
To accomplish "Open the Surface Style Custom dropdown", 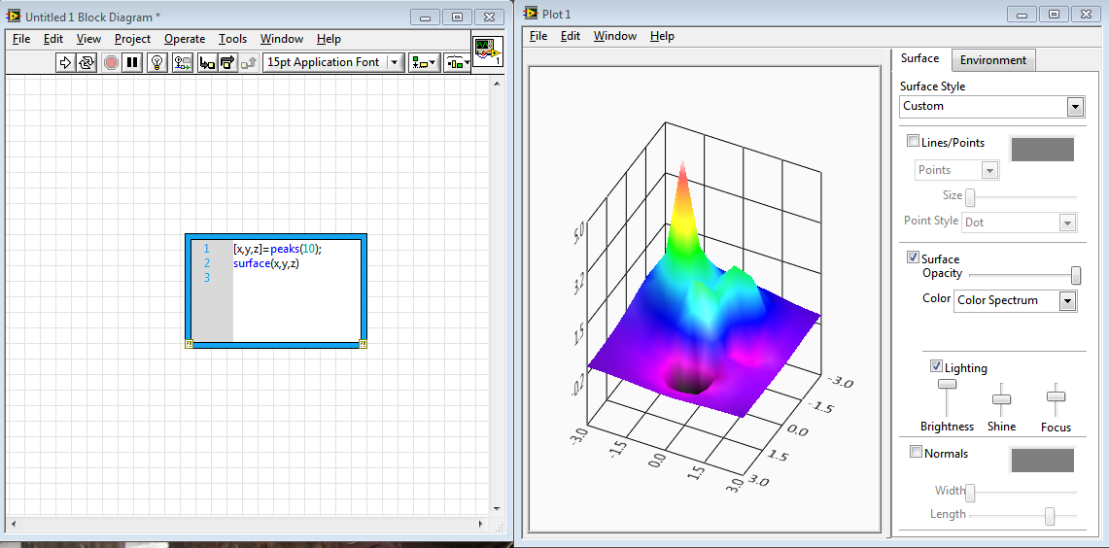I will pos(992,107).
